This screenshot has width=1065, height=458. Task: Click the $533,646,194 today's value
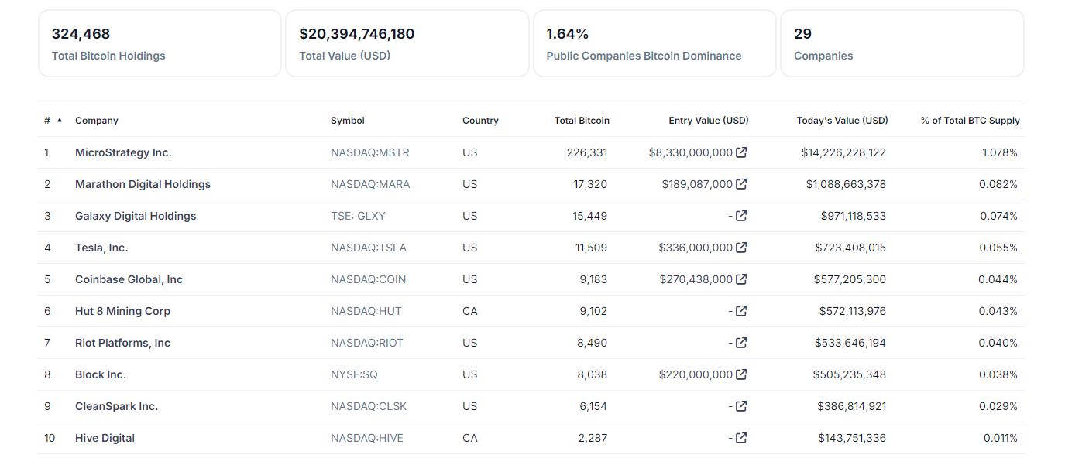(850, 343)
